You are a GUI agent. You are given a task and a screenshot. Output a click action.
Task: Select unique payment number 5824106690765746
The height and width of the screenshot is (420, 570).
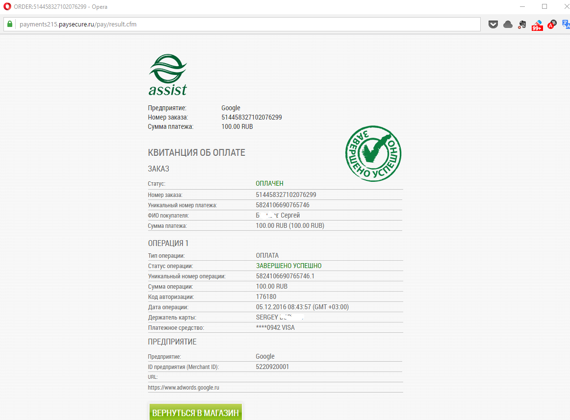283,205
